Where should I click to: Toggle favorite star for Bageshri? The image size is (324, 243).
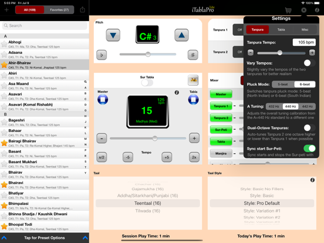coord(4,122)
